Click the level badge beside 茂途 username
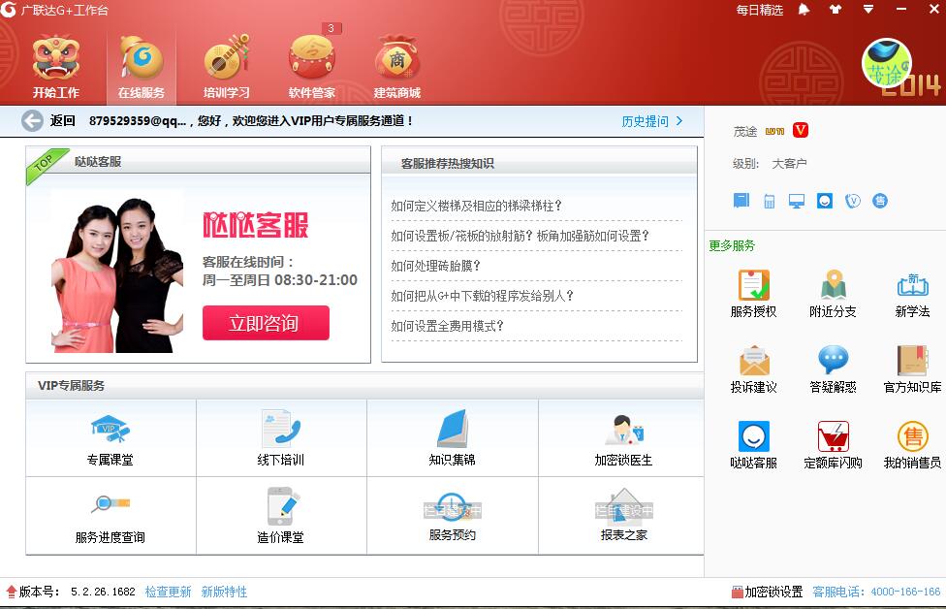 774,131
